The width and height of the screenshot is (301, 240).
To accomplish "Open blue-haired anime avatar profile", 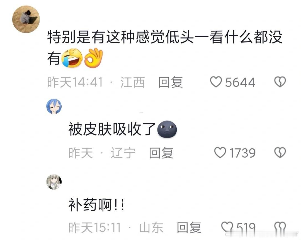I will pos(54,106).
